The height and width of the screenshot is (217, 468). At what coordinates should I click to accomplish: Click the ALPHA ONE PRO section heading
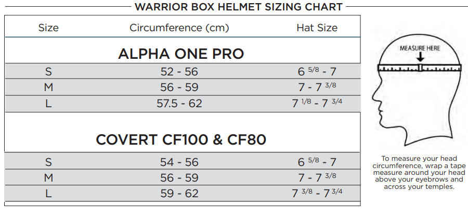(x=181, y=54)
